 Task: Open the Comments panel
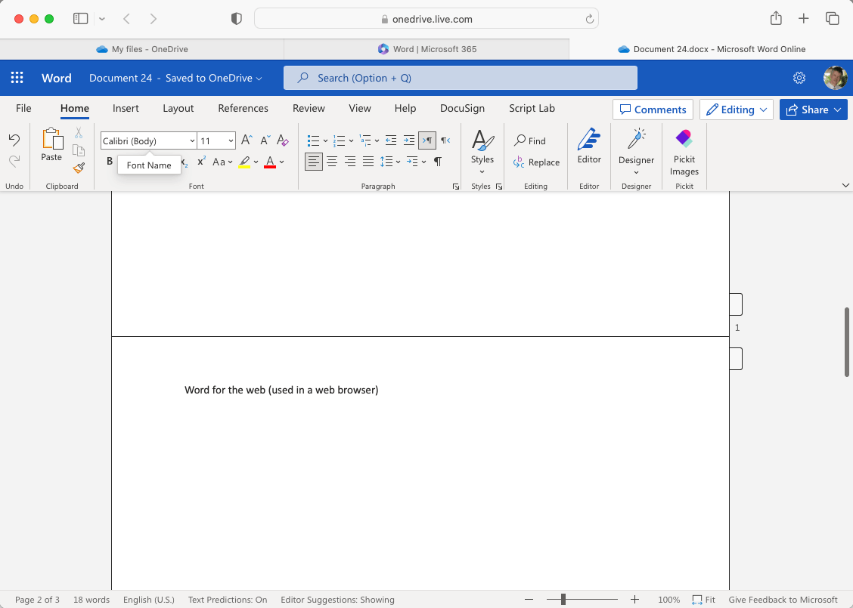pyautogui.click(x=652, y=110)
